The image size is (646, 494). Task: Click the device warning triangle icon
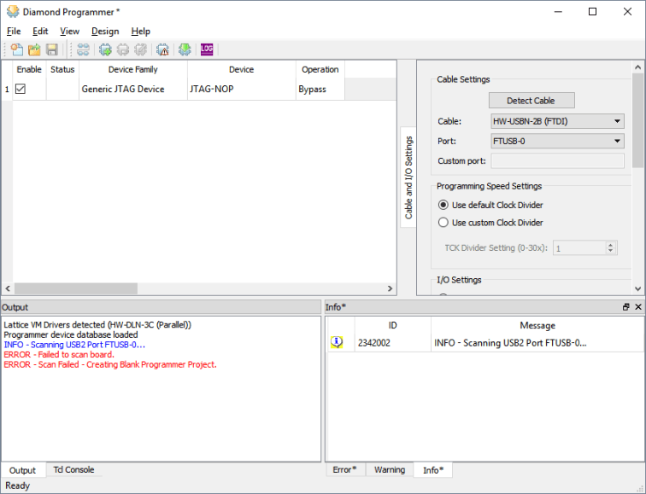pos(162,49)
